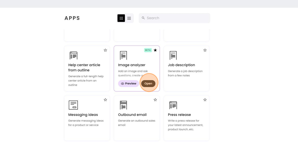Click 'Add an image and ask' description
This screenshot has height=143, width=298.
[133, 73]
